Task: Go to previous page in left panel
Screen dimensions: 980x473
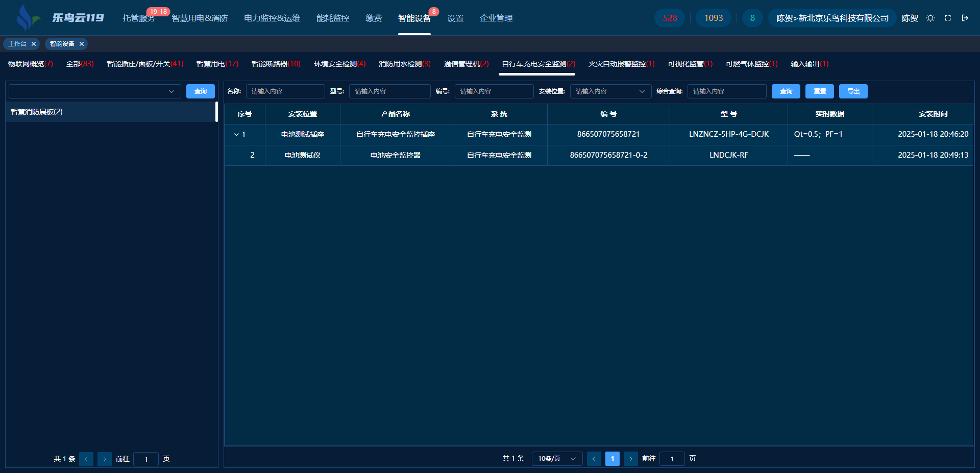Action: (x=86, y=459)
